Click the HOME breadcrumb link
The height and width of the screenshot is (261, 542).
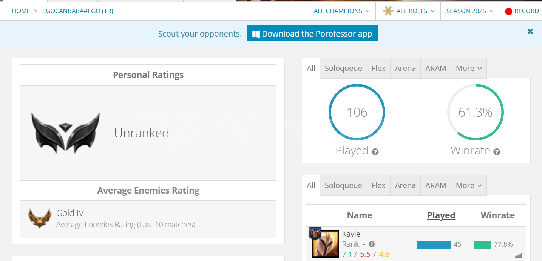pos(21,11)
